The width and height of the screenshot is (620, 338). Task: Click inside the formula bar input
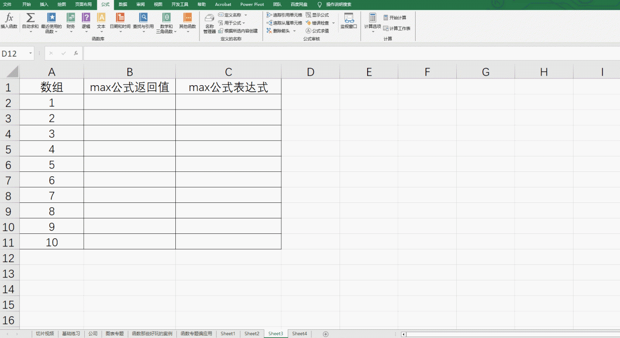point(351,53)
